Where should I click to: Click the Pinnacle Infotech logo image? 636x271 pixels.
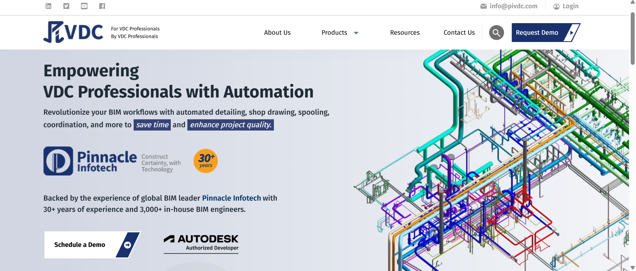click(112, 161)
